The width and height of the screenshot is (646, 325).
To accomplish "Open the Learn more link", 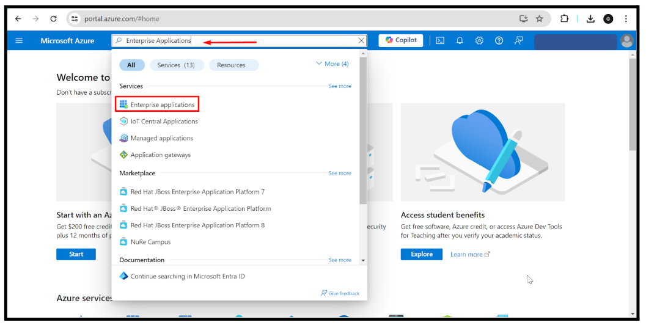I will [470, 255].
